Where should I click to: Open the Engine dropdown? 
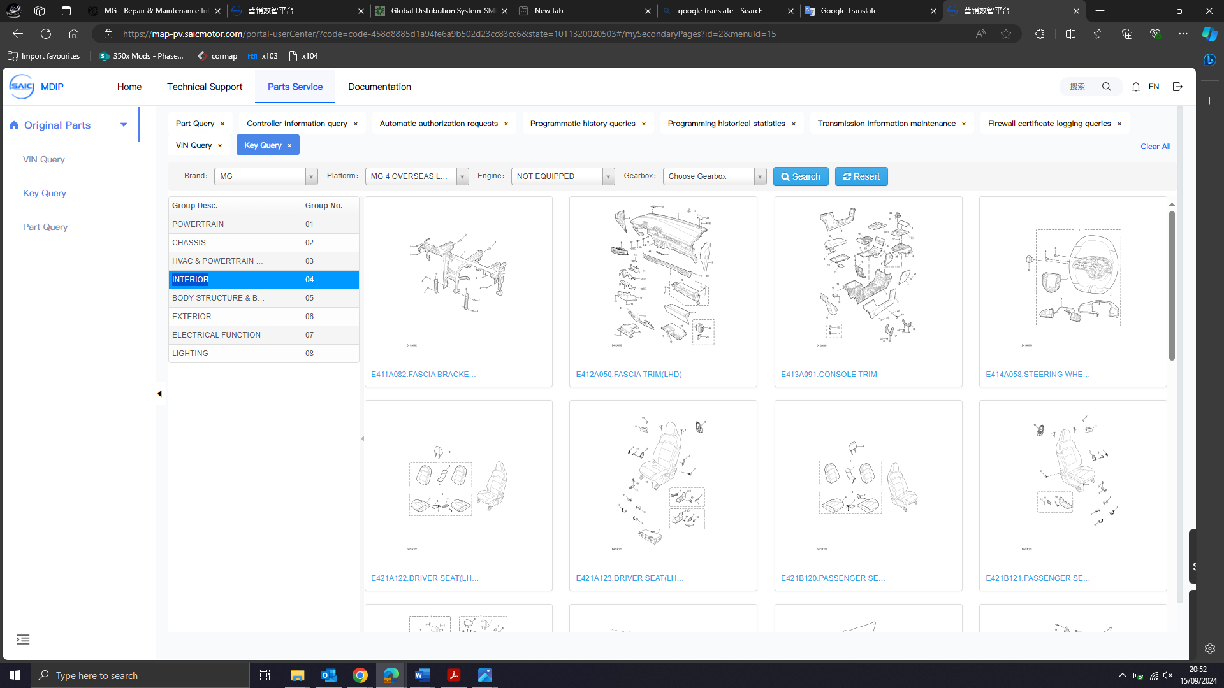pos(563,176)
